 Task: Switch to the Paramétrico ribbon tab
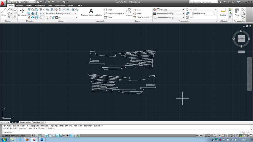pos(39,6)
